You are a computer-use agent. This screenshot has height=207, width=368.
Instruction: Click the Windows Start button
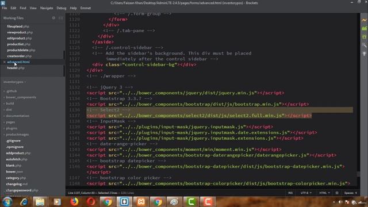pos(7,202)
